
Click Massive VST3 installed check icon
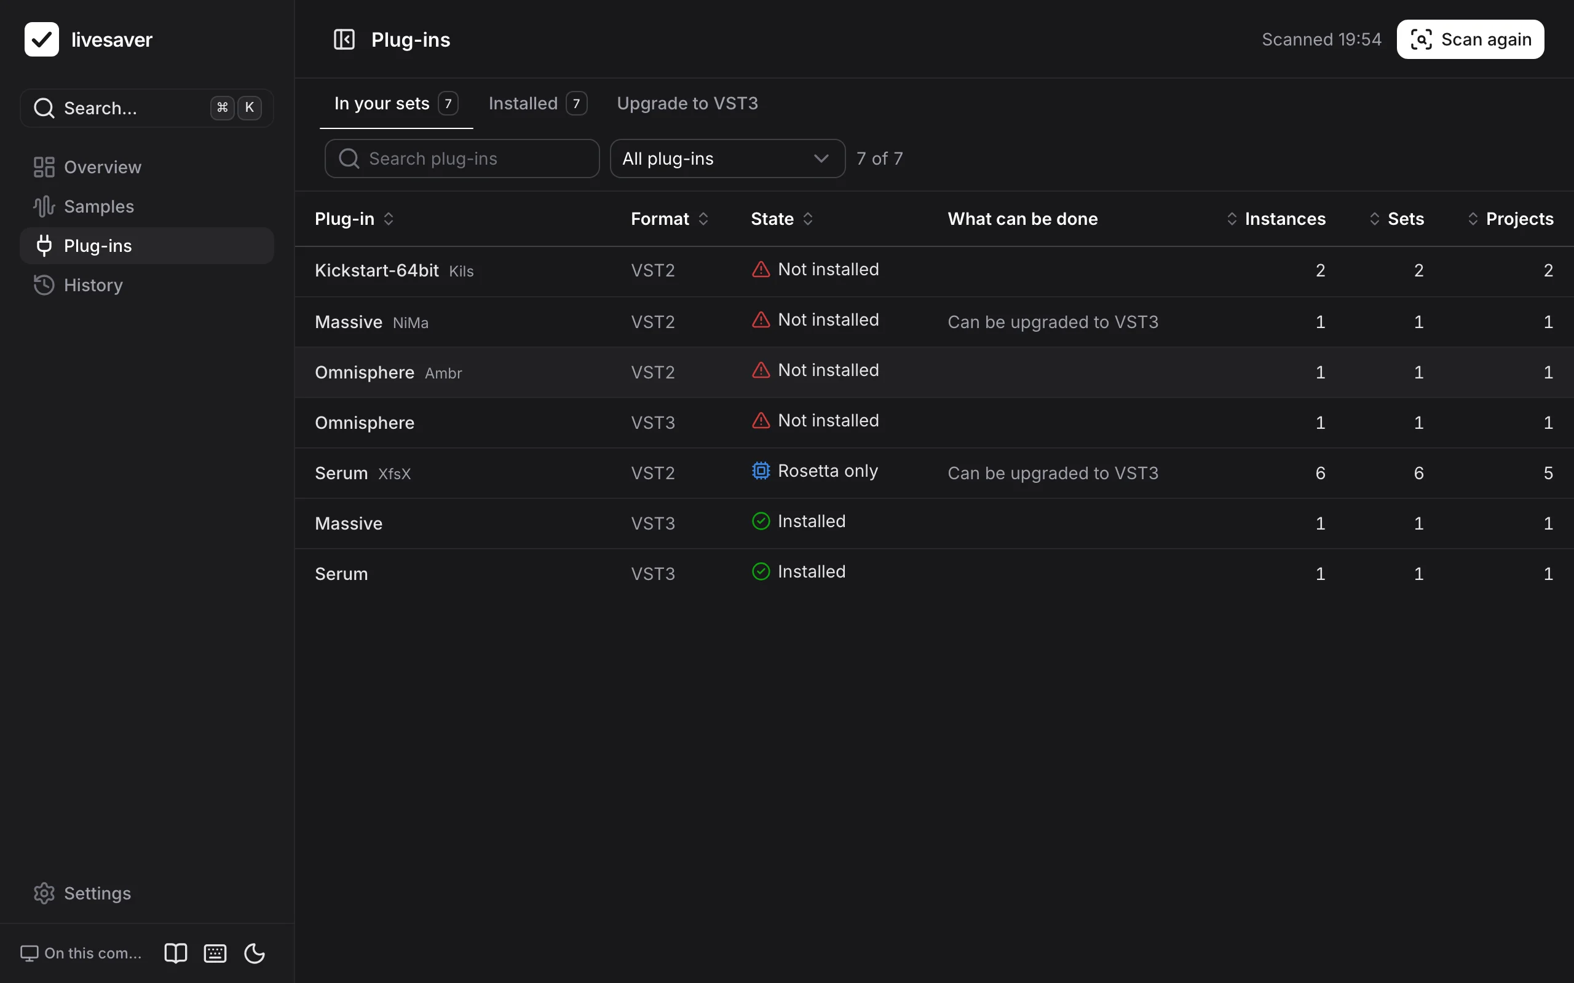(761, 522)
